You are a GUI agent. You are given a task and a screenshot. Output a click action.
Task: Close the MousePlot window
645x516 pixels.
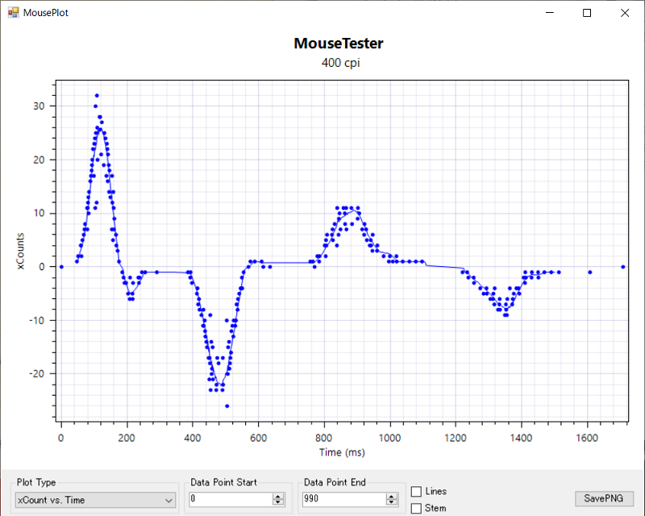pos(625,13)
